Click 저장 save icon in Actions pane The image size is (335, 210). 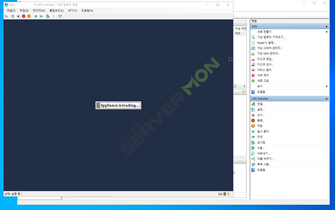pos(253,126)
